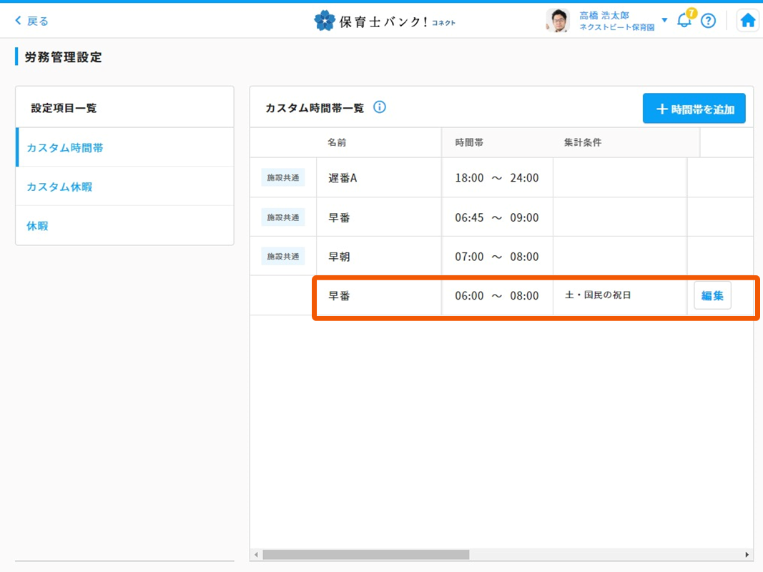Select the 遅番A row
Viewport: 763px width, 572px height.
coord(343,178)
